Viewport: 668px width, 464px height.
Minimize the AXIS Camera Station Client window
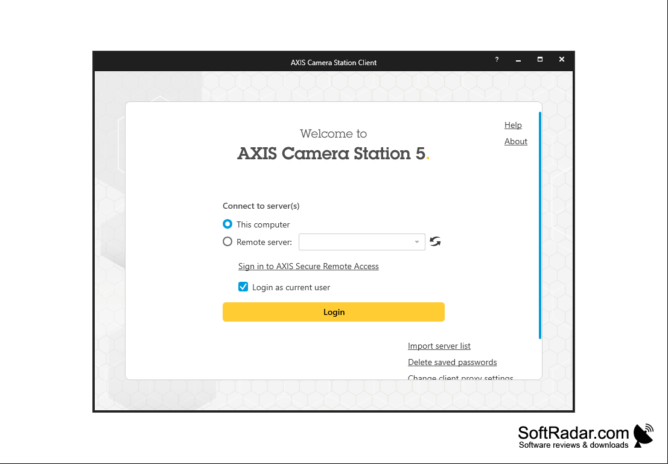[x=518, y=60]
